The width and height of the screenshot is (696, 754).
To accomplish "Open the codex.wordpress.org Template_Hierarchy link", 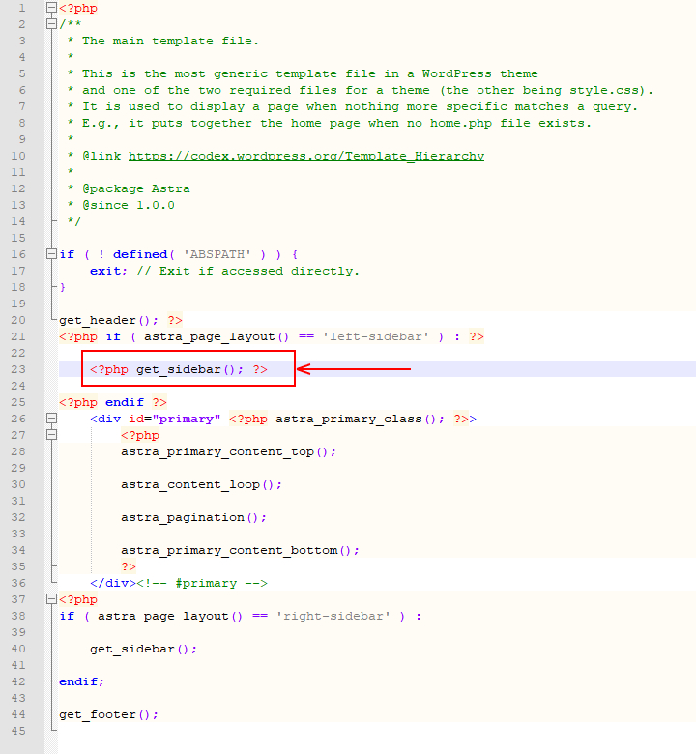I will 305,157.
